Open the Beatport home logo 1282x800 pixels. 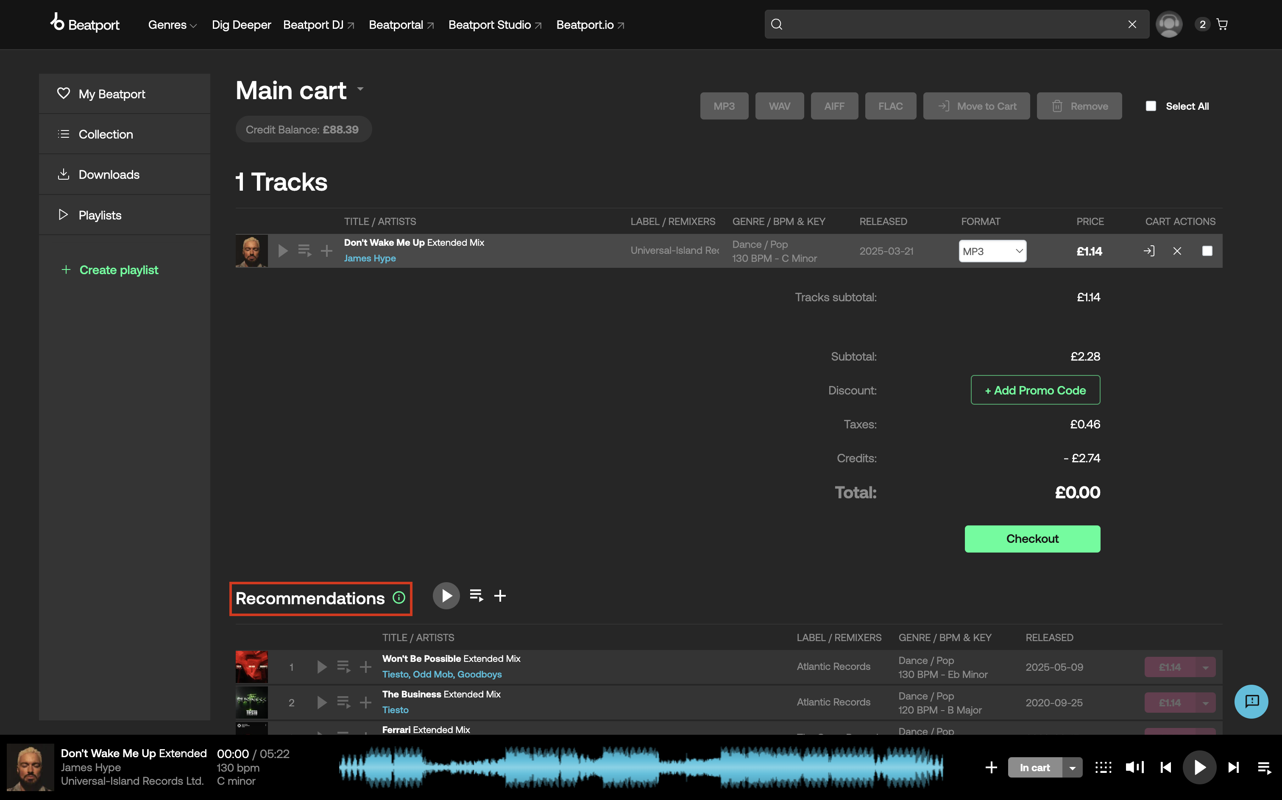[85, 24]
